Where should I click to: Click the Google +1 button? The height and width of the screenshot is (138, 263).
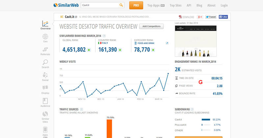[200, 17]
